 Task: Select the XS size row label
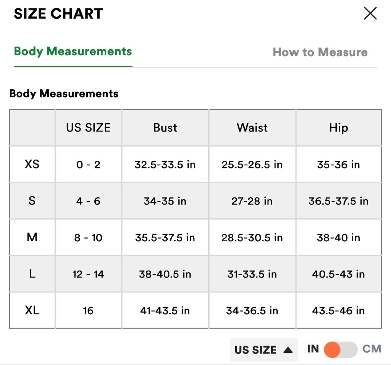(32, 164)
